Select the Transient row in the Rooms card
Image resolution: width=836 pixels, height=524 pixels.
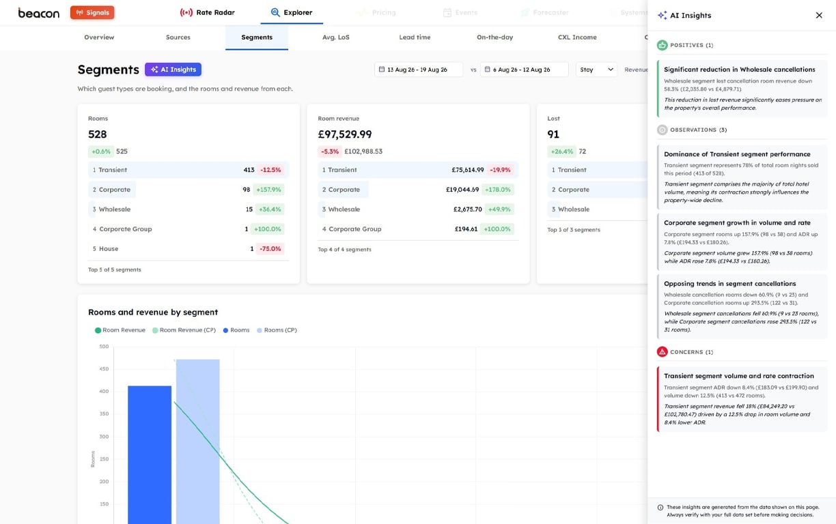point(189,170)
